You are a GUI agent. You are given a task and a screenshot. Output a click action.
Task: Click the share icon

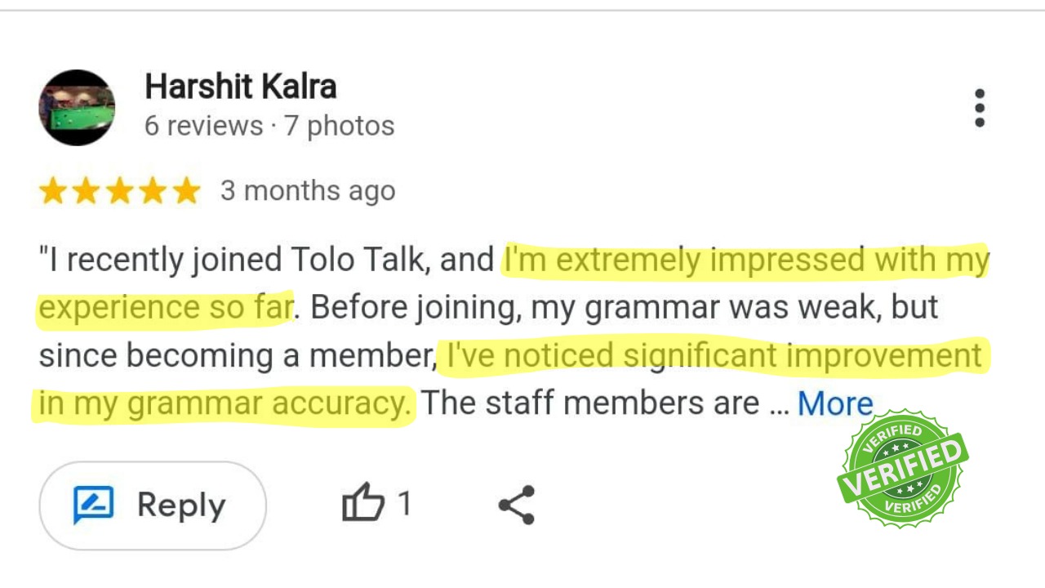click(x=516, y=505)
